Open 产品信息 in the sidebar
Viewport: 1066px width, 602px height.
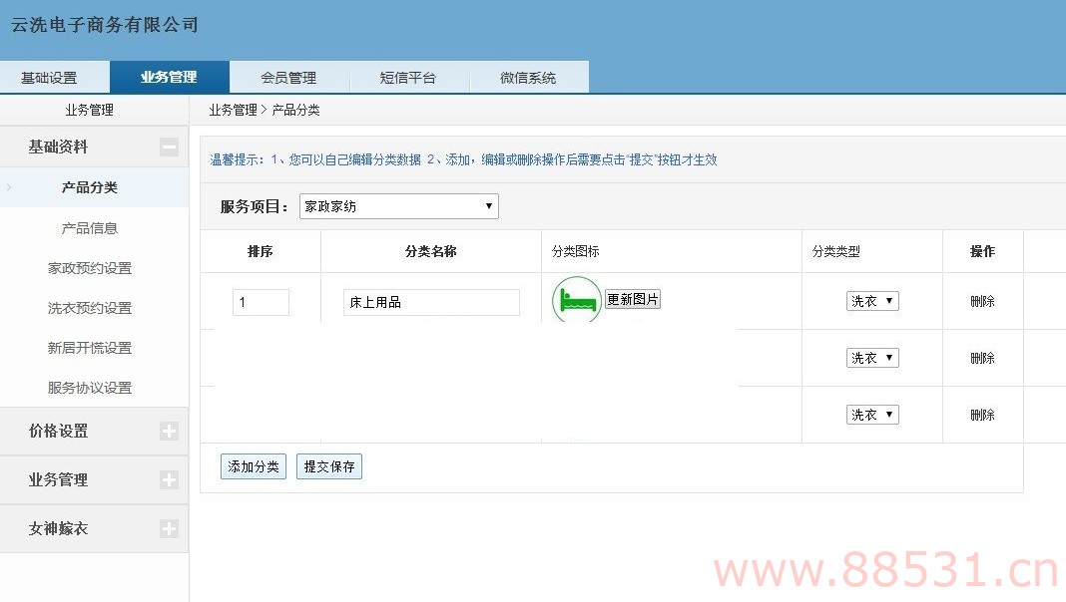pos(90,228)
